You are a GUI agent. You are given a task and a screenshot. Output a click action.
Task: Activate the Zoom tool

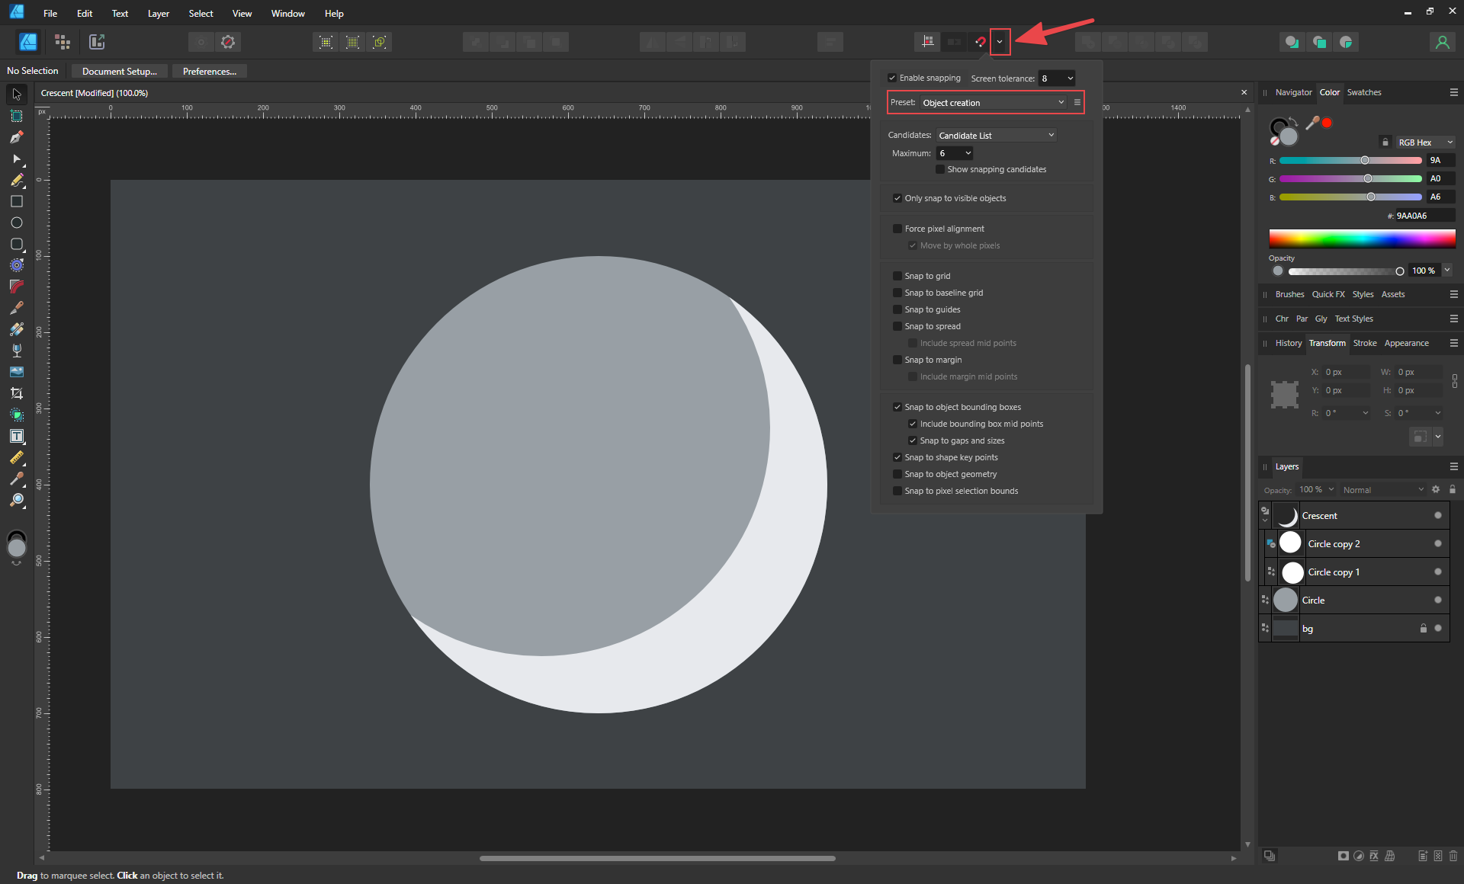pos(17,501)
